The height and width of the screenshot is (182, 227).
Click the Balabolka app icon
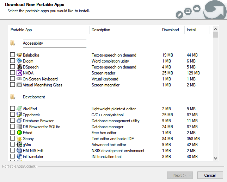tap(19, 55)
